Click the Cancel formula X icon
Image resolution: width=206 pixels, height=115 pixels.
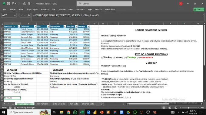[x=22, y=15]
